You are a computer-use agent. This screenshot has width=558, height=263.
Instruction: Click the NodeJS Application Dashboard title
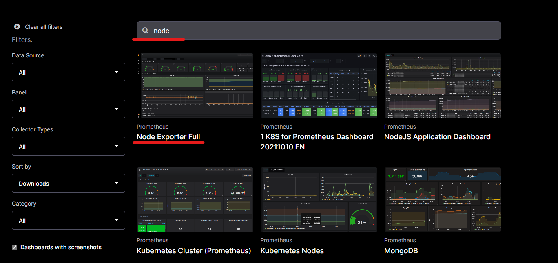point(437,137)
